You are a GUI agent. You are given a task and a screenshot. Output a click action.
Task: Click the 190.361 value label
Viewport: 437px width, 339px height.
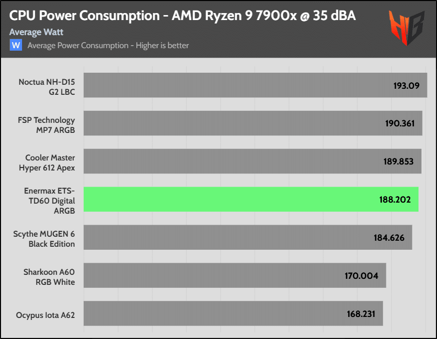(400, 123)
